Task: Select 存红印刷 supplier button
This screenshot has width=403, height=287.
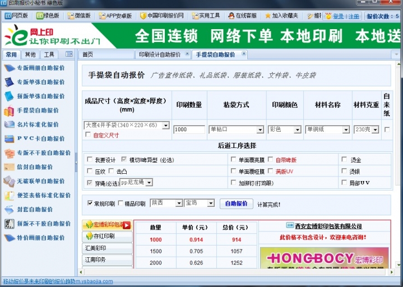Action: click(x=107, y=236)
